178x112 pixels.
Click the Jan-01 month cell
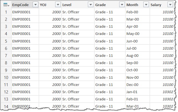tap(131, 91)
